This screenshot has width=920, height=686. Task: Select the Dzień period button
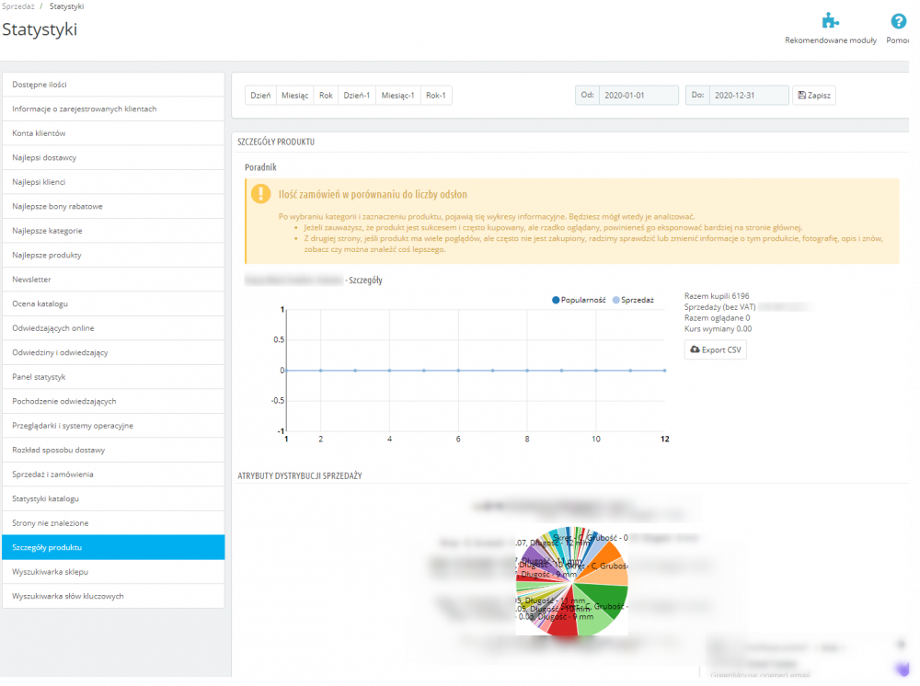coord(260,95)
